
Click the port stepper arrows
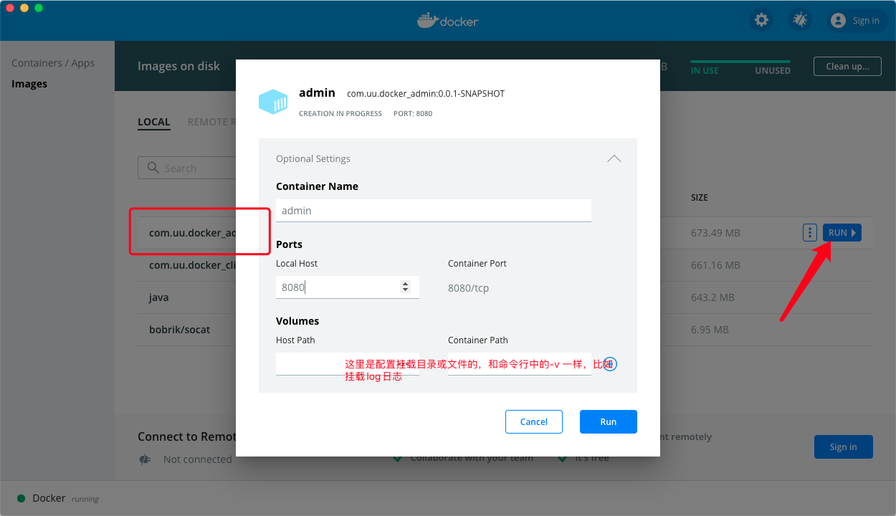tap(405, 287)
